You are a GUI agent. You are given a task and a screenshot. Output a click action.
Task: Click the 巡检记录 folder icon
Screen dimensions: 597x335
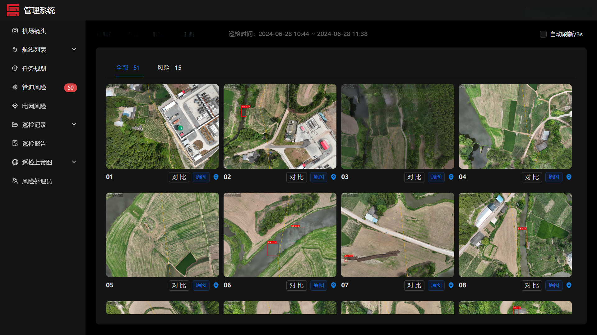click(15, 125)
